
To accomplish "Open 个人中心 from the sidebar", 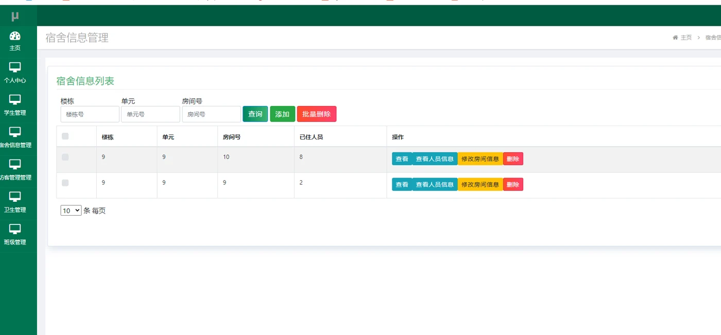I will [15, 73].
